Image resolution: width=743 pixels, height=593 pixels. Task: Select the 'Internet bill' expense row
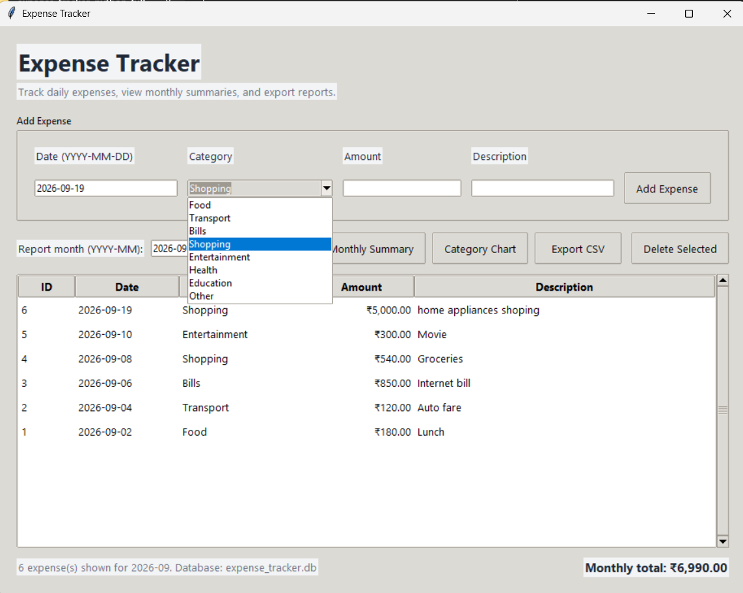[366, 383]
